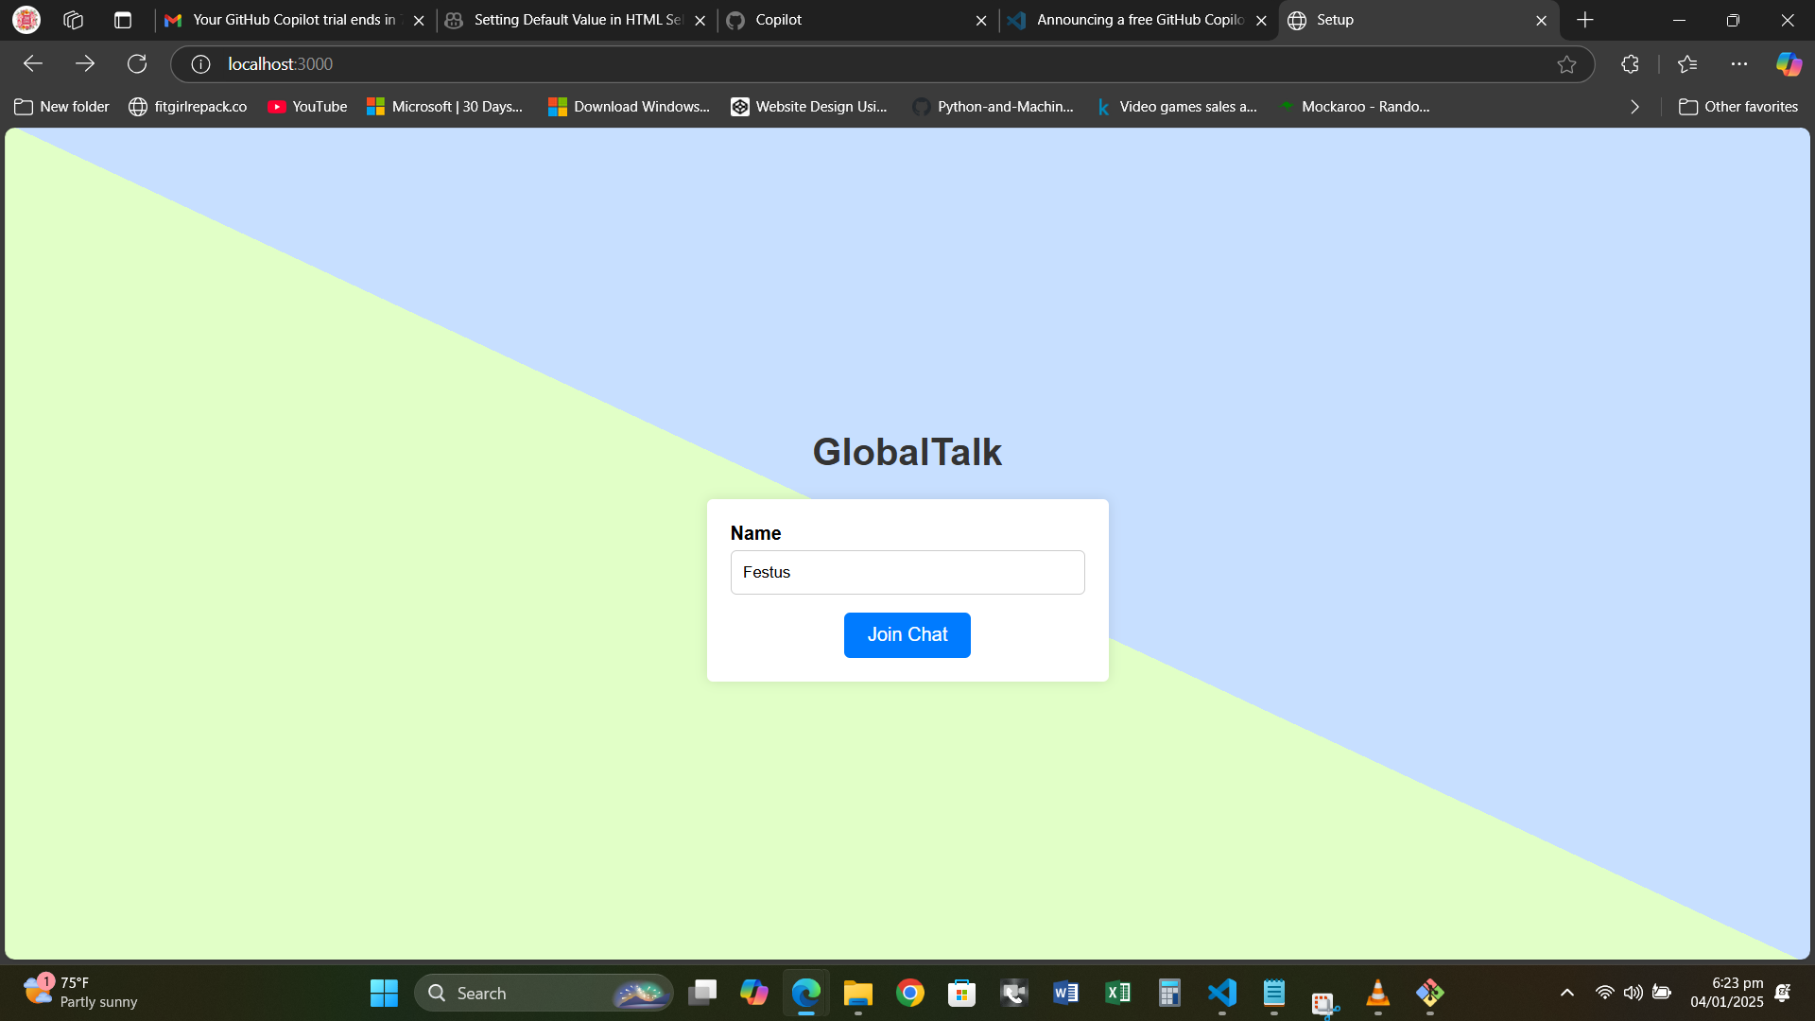Click the Join Chat button
This screenshot has width=1815, height=1021.
click(x=907, y=634)
